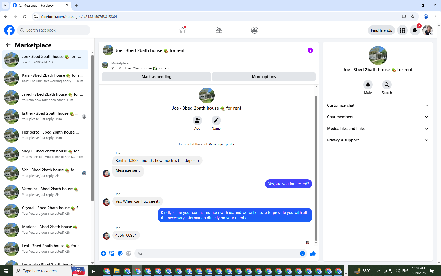Go back from Marketplace with arrow

(8, 45)
